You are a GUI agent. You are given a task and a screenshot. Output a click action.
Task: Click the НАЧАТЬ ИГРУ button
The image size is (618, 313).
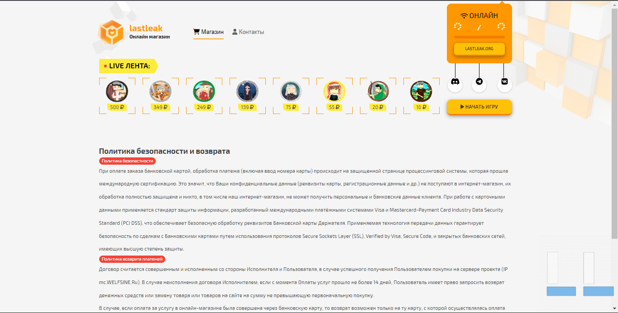tap(479, 107)
